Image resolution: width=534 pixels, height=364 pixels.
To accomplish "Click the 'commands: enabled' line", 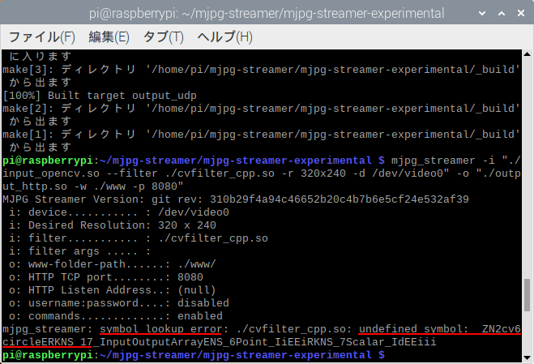I will point(116,315).
